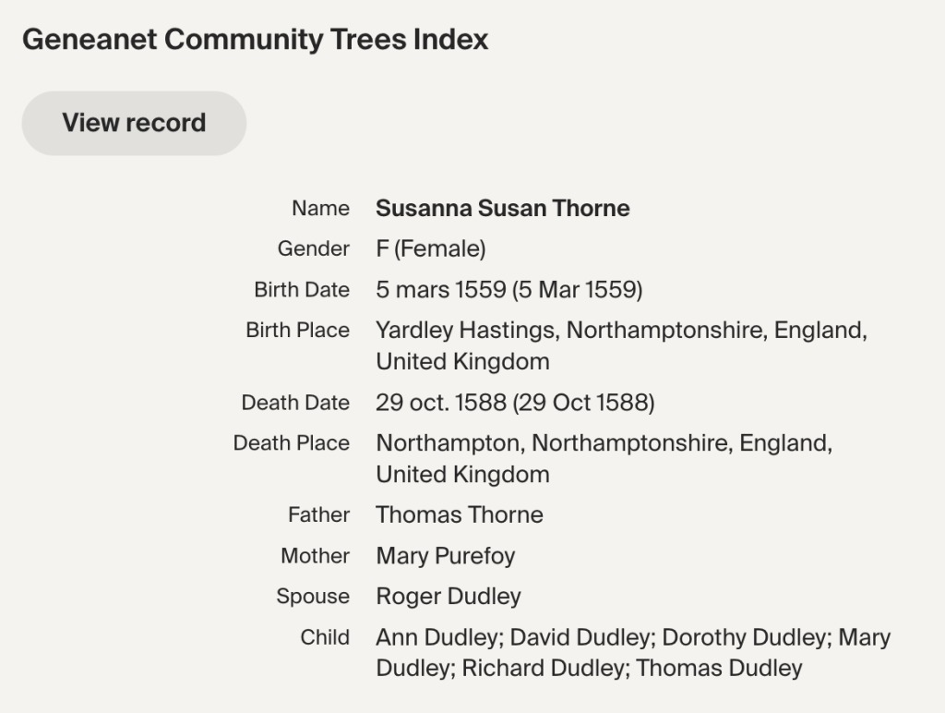Viewport: 945px width, 713px height.
Task: Select child Thomas Dudley
Action: pyautogui.click(x=719, y=667)
